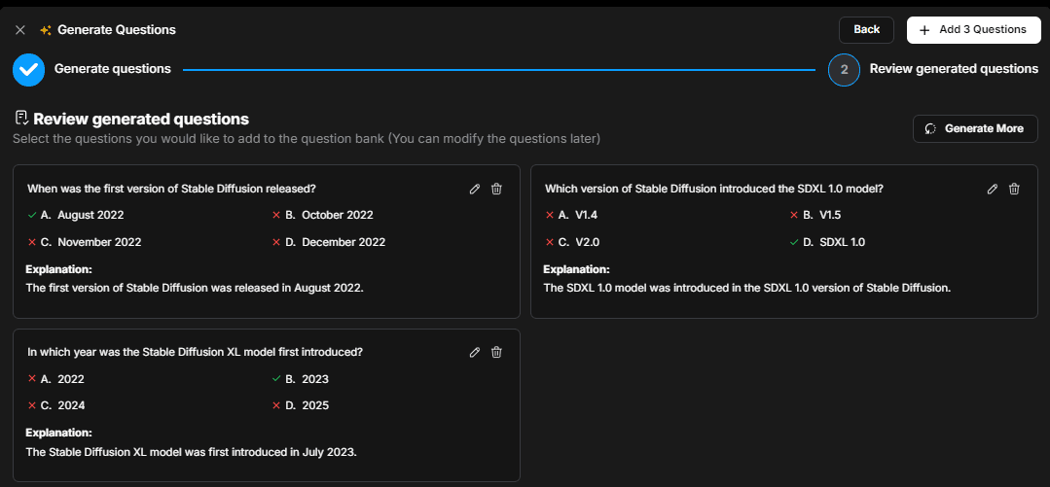Screen dimensions: 1050x487
Task: Edit the first Stable Diffusion release question
Action: 475,189
